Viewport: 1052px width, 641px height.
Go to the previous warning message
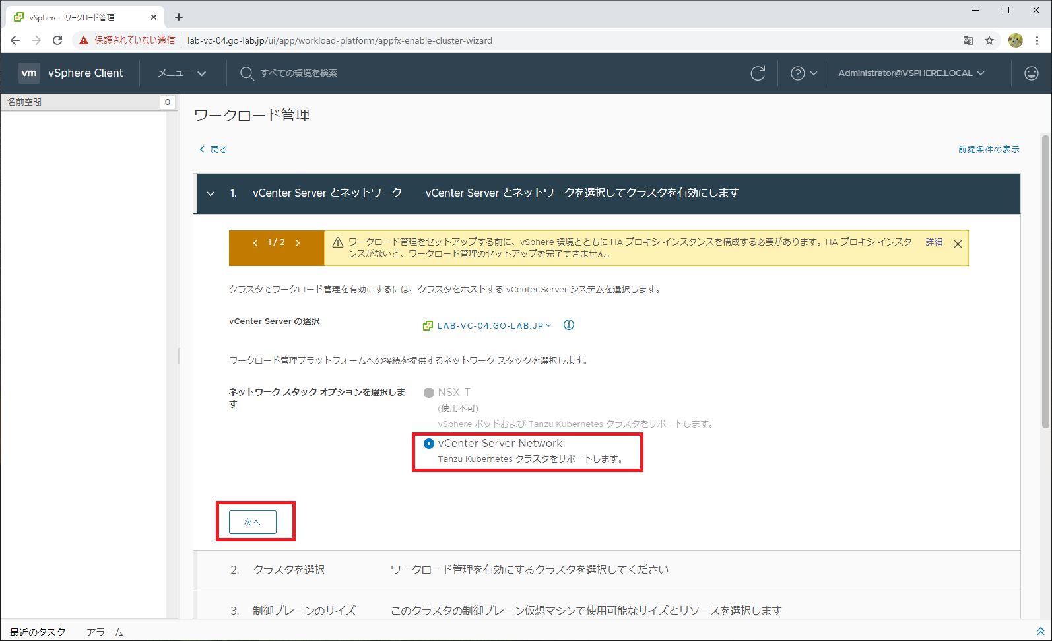click(x=255, y=243)
